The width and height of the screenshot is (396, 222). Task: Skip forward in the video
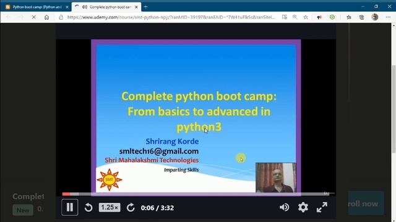(x=131, y=208)
